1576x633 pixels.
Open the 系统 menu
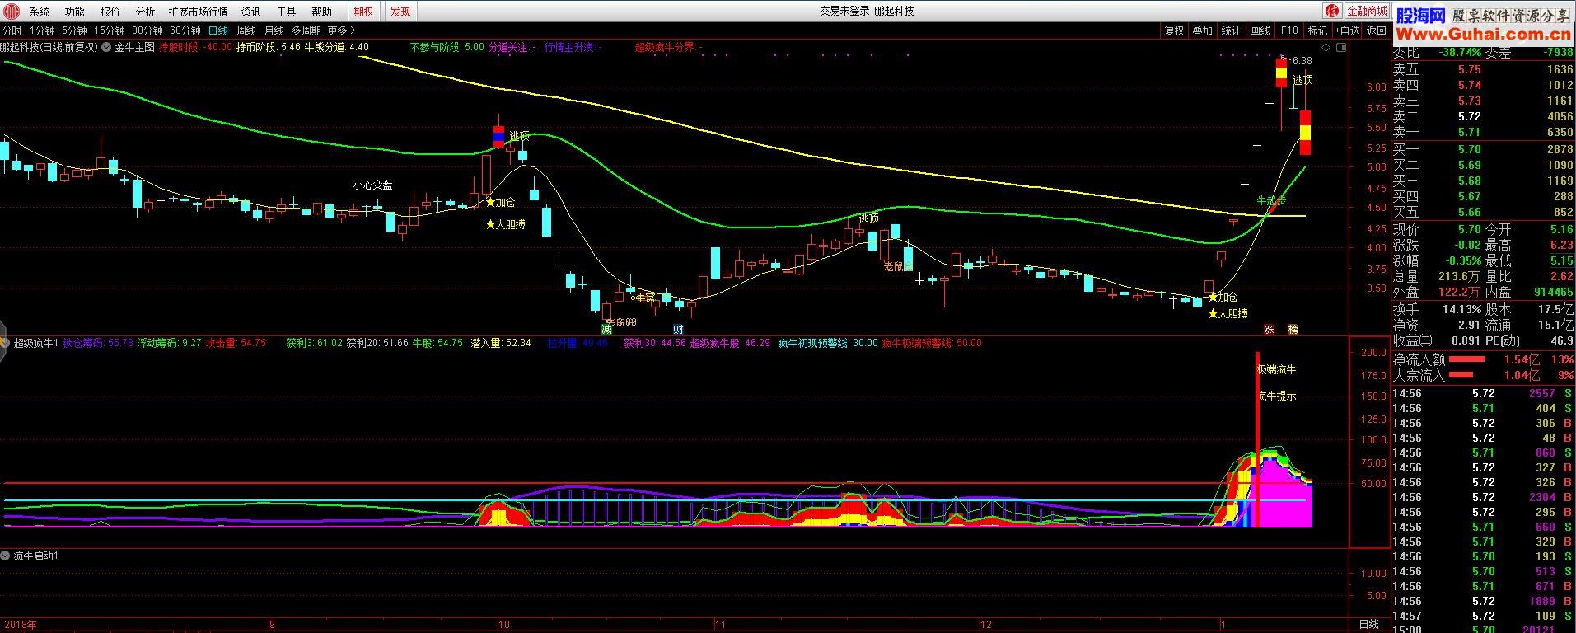click(40, 12)
